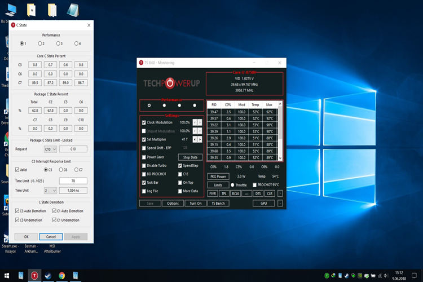The image size is (423, 282).
Task: Toggle the SpeedStep checkbox
Action: click(x=180, y=166)
